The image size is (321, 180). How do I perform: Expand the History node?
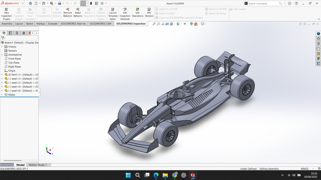pyautogui.click(x=2, y=47)
